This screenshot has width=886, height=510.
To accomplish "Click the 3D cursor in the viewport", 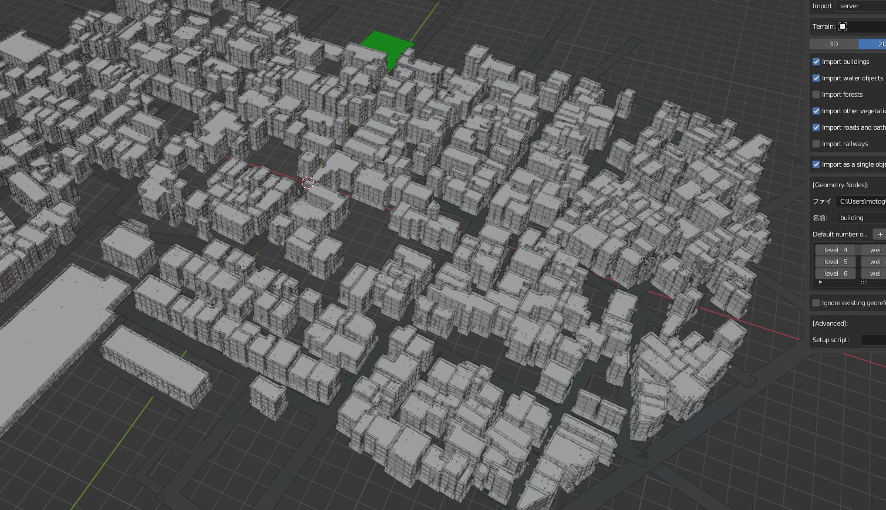I will [x=308, y=183].
